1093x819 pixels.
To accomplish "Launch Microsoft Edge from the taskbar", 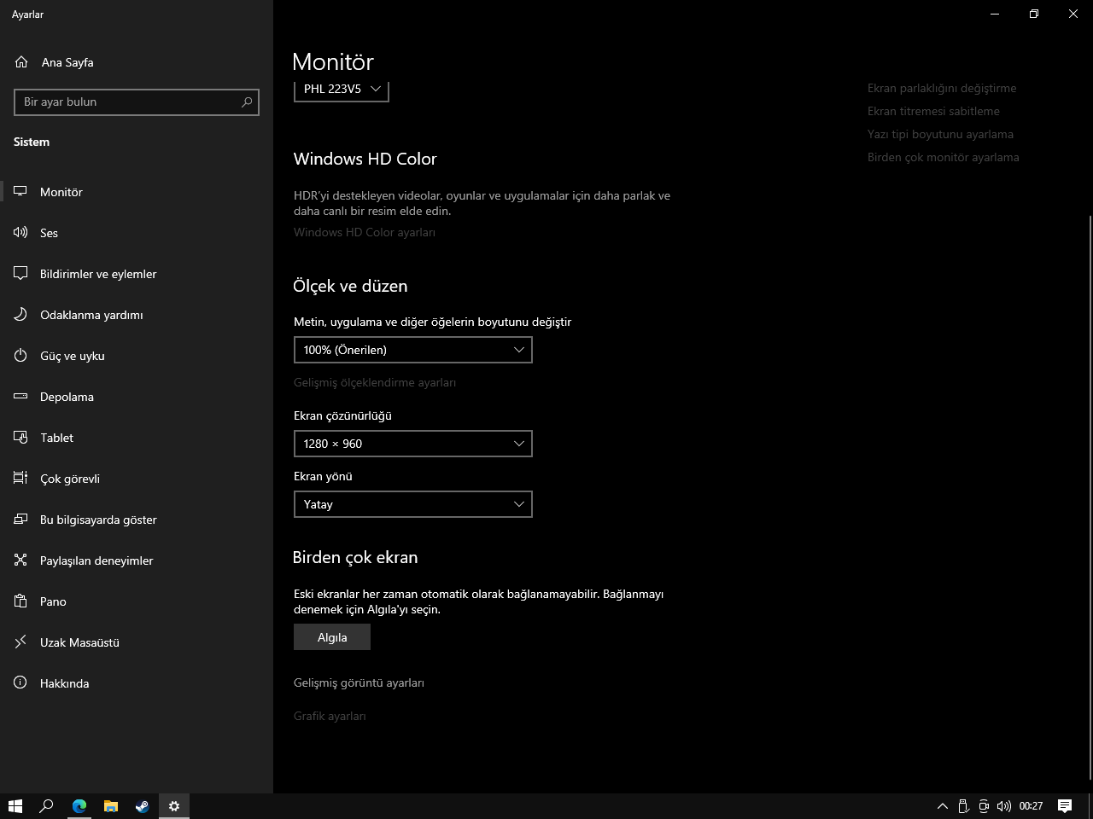I will click(79, 806).
